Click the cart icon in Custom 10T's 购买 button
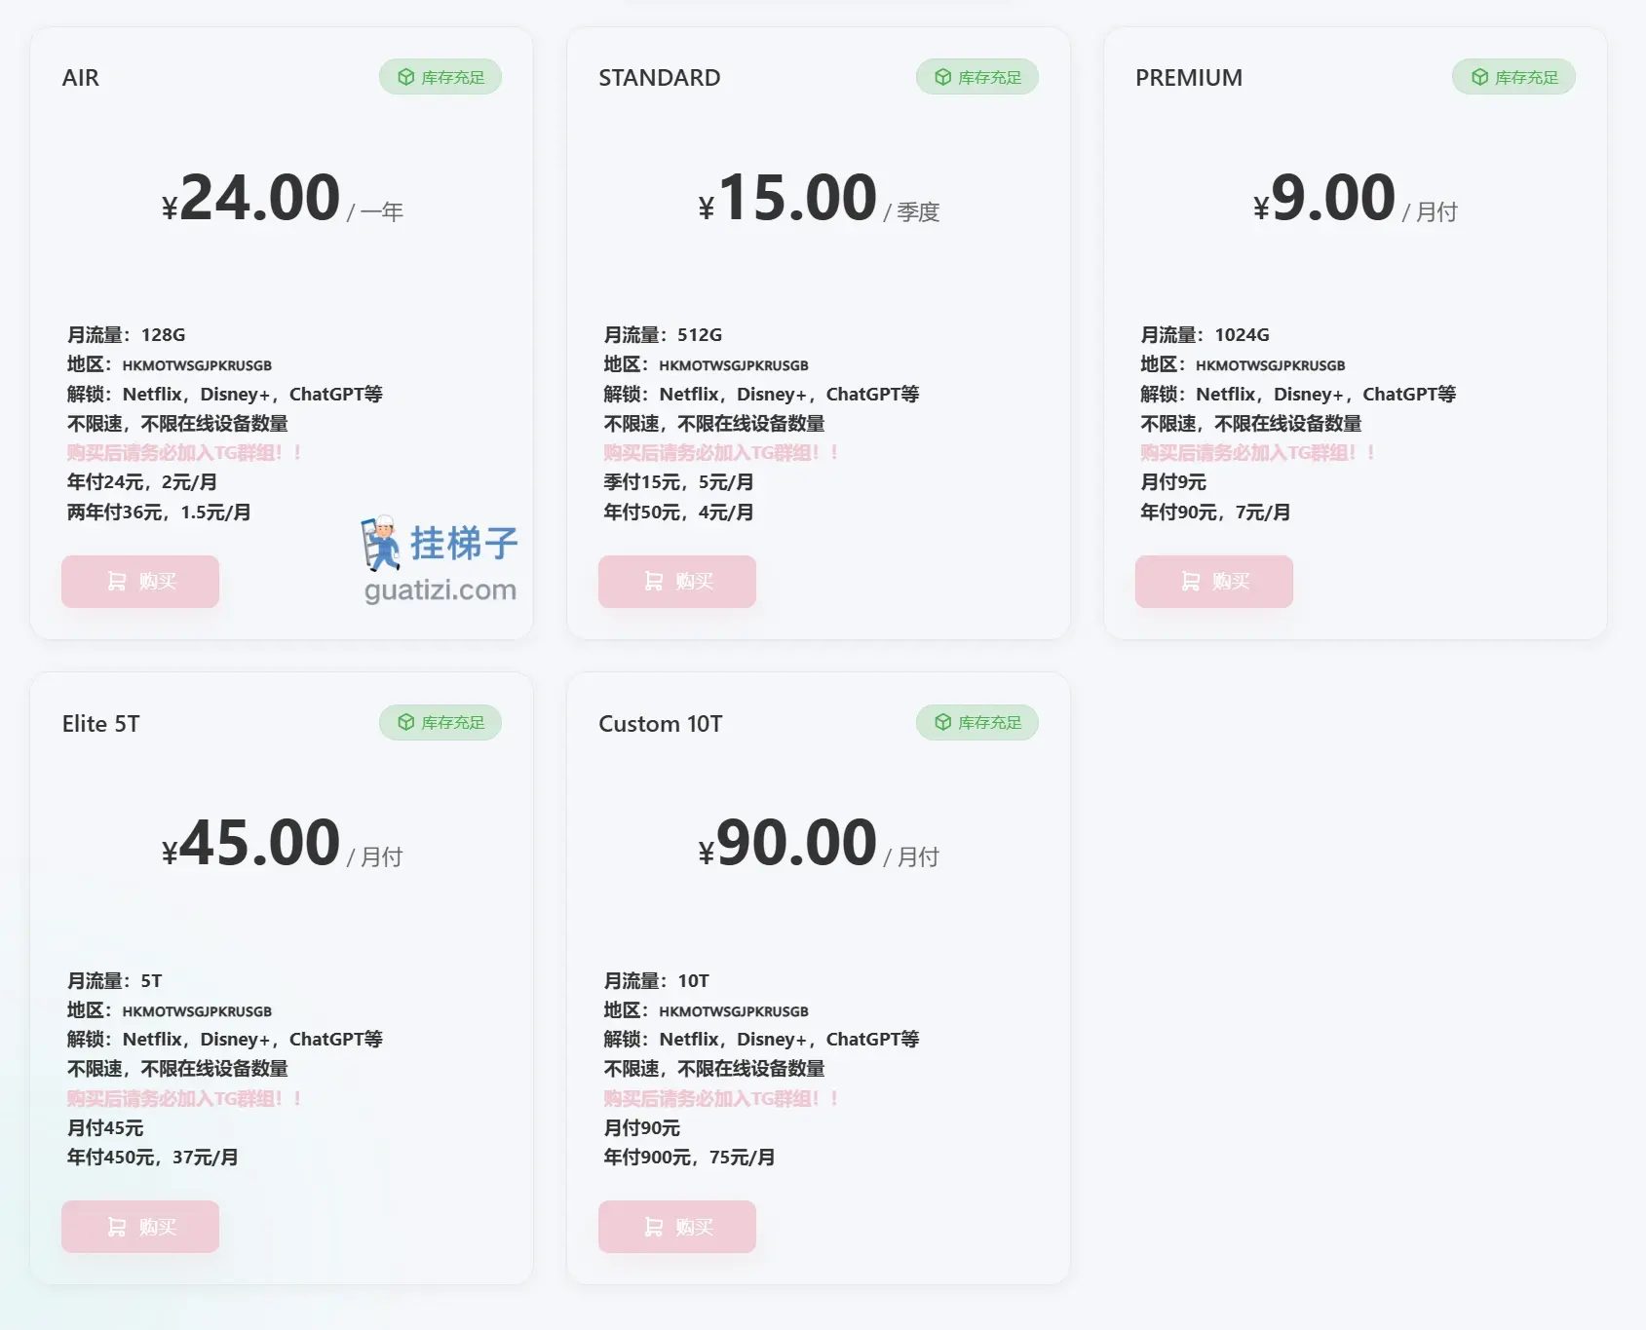The height and width of the screenshot is (1330, 1646). pyautogui.click(x=651, y=1227)
